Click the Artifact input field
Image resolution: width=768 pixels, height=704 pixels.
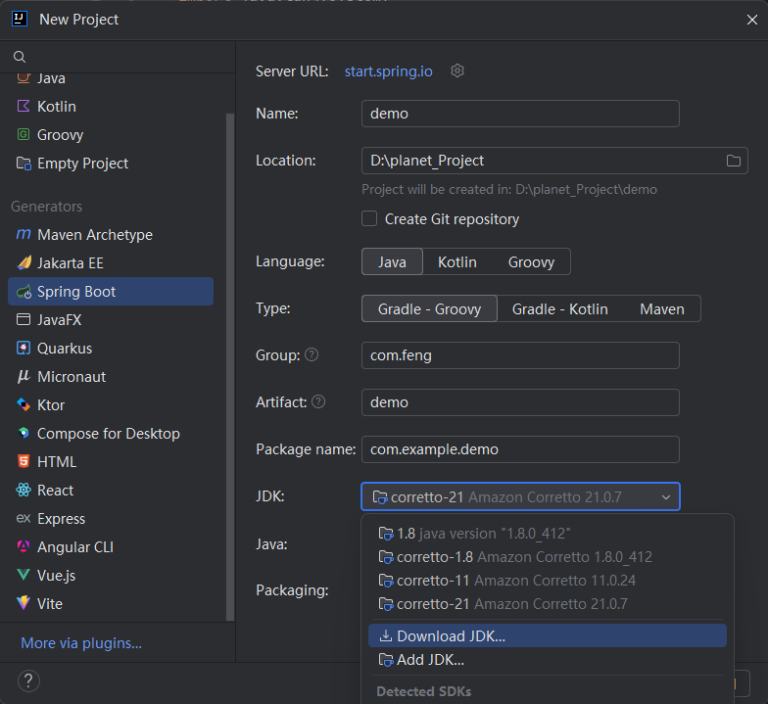[520, 402]
